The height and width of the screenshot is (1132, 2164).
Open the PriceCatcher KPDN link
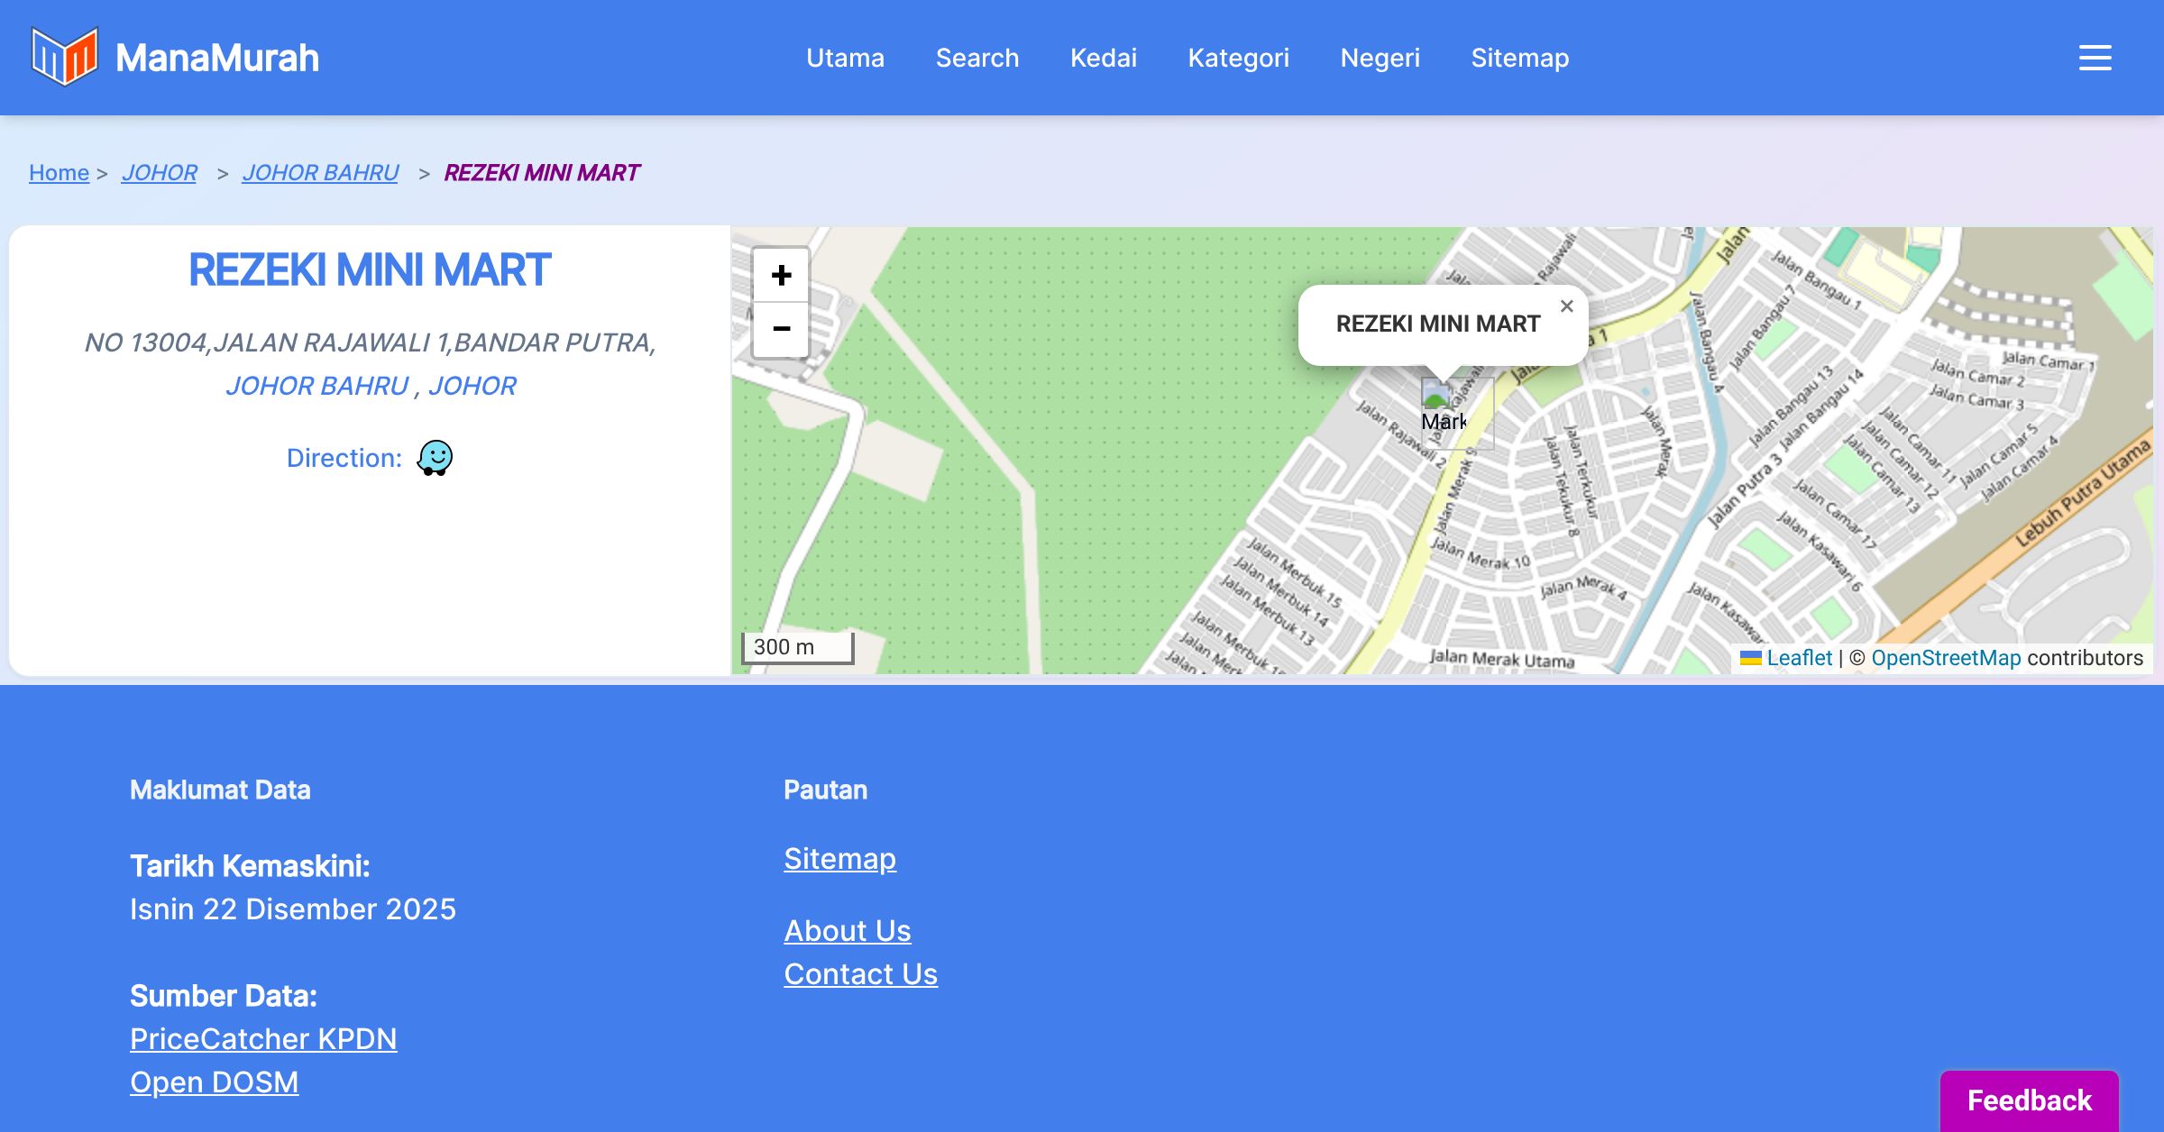click(263, 1038)
